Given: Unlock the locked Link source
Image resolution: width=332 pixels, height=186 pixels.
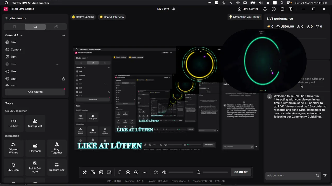Looking at the screenshot, I should pyautogui.click(x=63, y=79).
